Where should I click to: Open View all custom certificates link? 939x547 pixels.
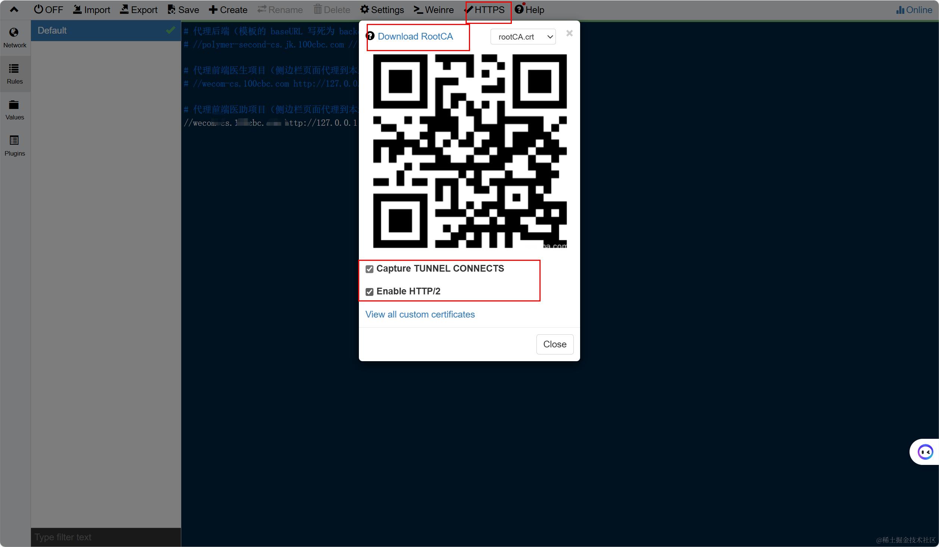point(420,314)
